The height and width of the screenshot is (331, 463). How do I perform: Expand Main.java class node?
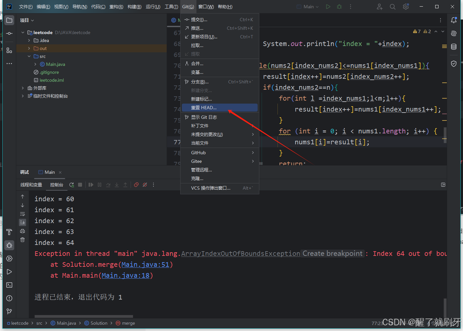click(x=35, y=64)
